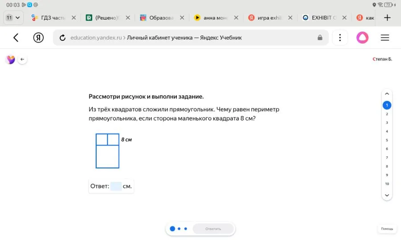
Task: Expand the tab count dropdown showing 11
Action: [x=13, y=18]
